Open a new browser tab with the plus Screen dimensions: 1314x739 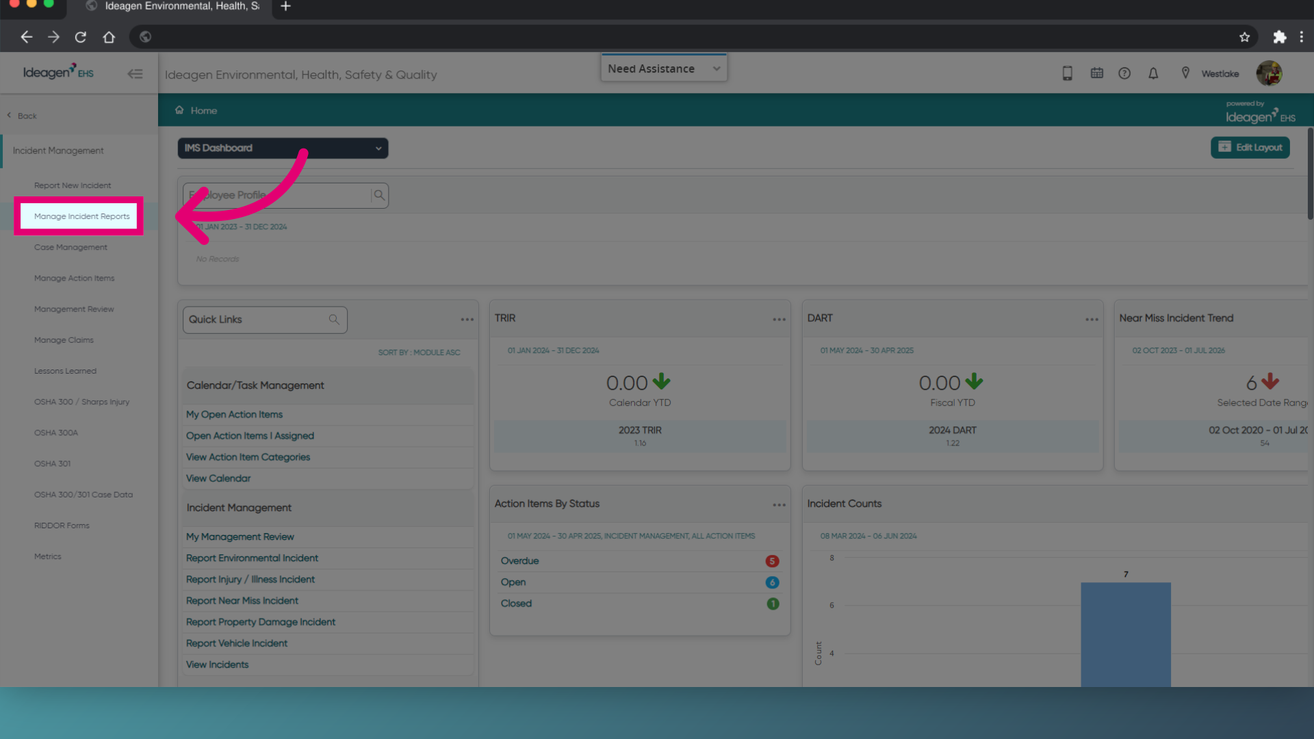point(285,7)
